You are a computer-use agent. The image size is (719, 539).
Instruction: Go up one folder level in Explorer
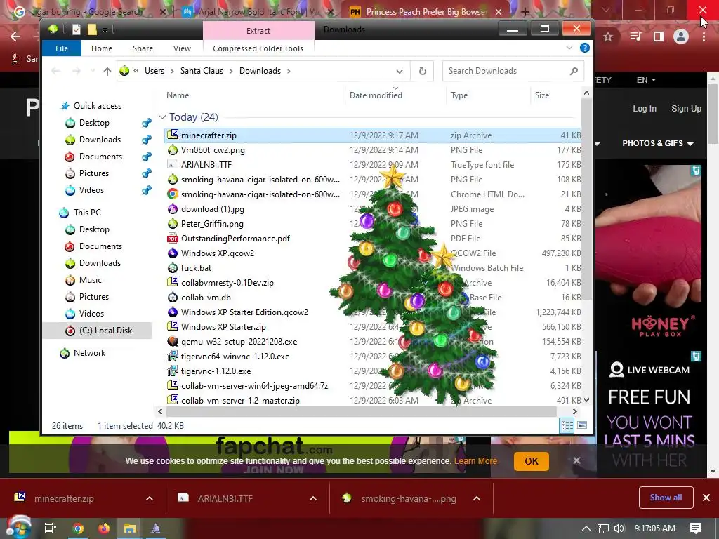coord(107,71)
